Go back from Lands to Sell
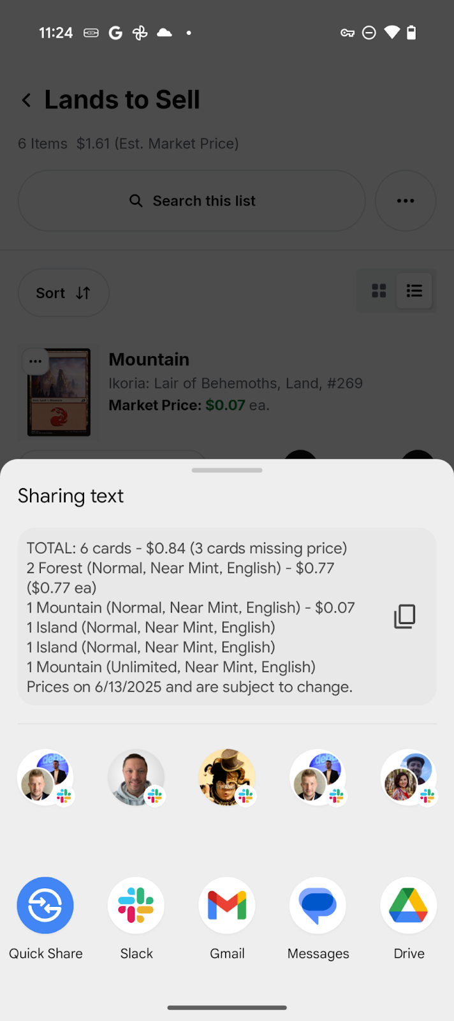 click(x=27, y=100)
